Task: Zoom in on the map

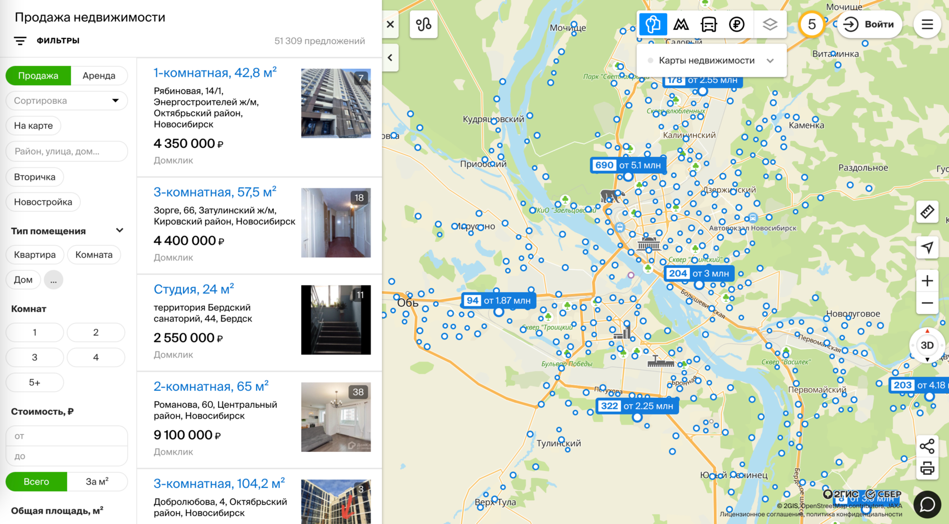Action: 927,280
